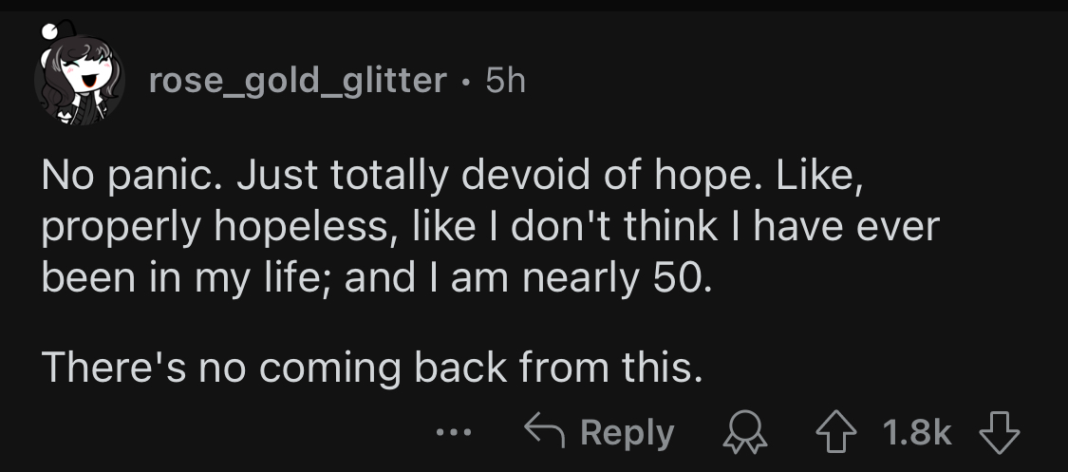The width and height of the screenshot is (1068, 472).
Task: Click the 1.8k vote count
Action: pos(916,433)
